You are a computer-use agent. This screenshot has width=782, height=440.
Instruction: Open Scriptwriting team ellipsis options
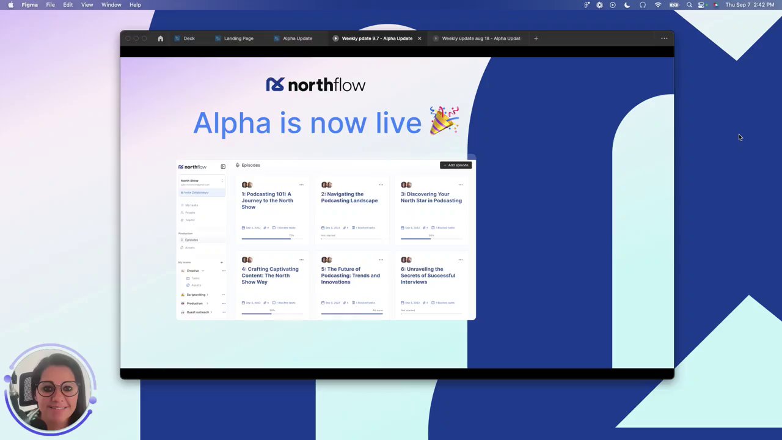pyautogui.click(x=224, y=295)
